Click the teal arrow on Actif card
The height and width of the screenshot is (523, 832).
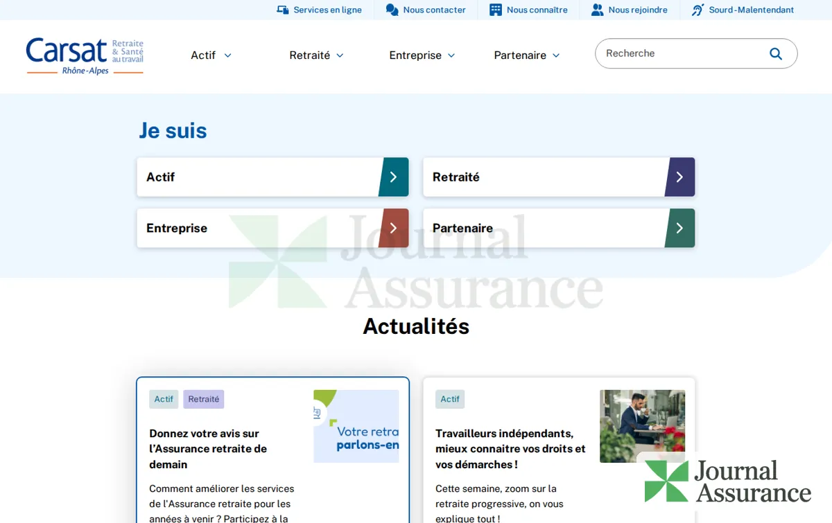[393, 177]
